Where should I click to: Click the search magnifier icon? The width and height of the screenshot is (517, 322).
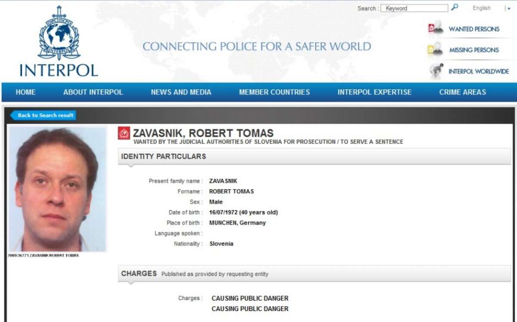pos(455,7)
